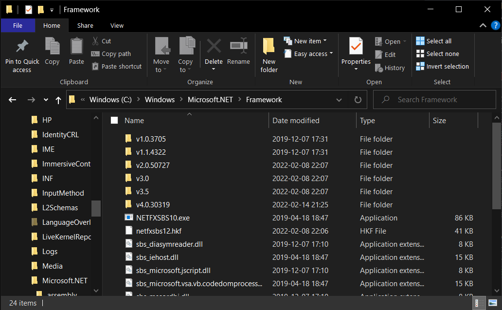The image size is (502, 310).
Task: Expand the Properties dropdown arrow
Action: (356, 69)
